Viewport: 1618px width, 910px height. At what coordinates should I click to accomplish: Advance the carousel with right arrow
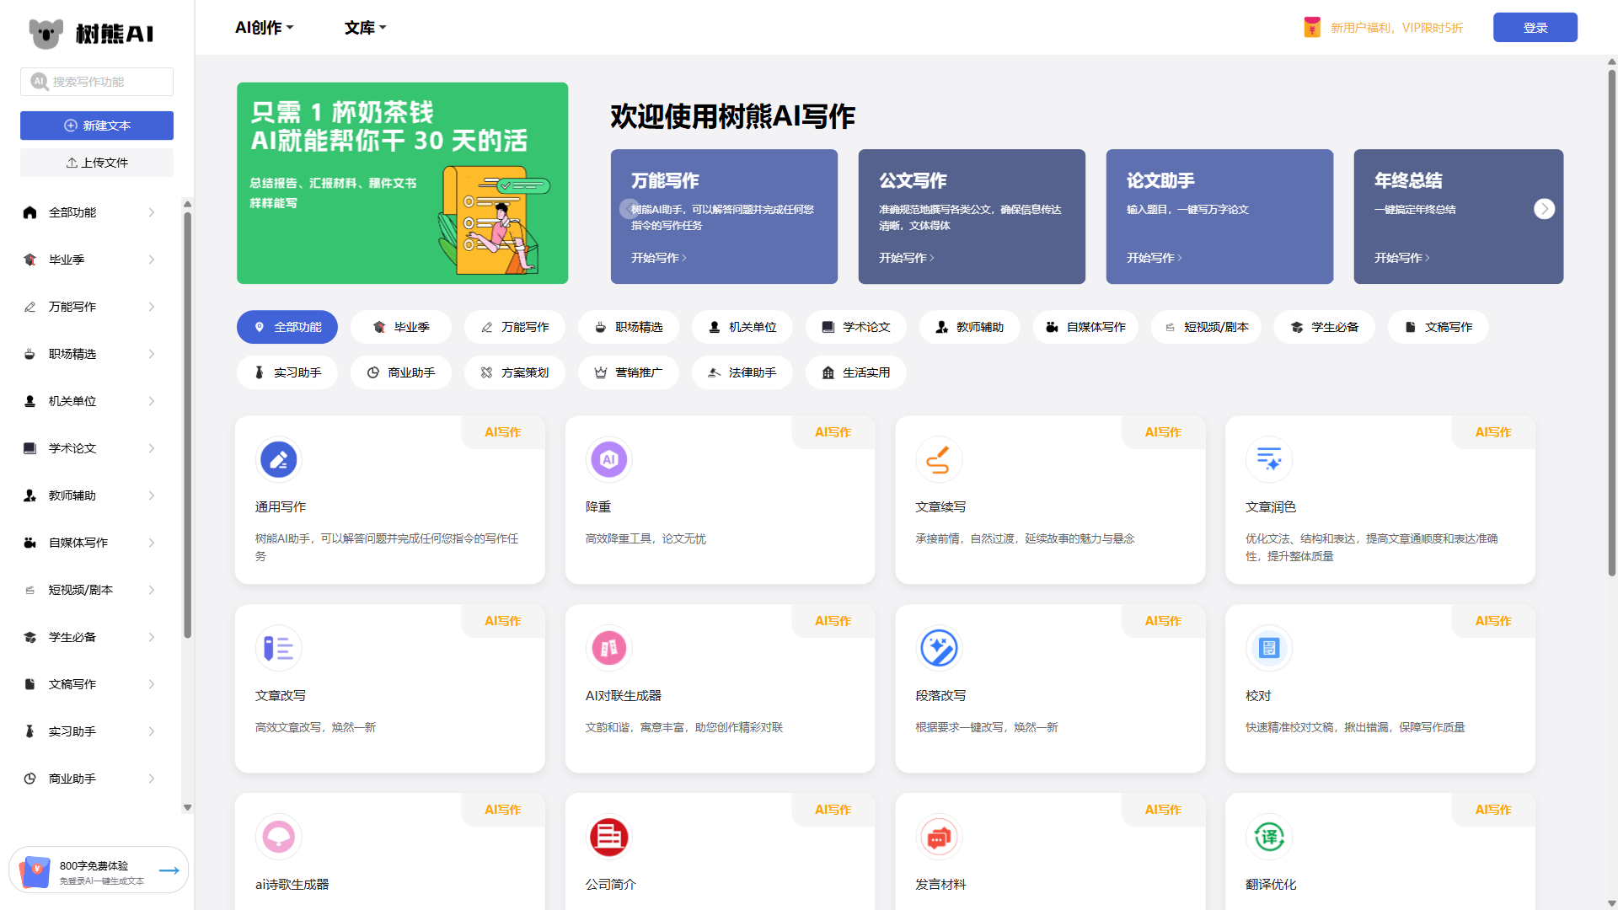(1544, 209)
